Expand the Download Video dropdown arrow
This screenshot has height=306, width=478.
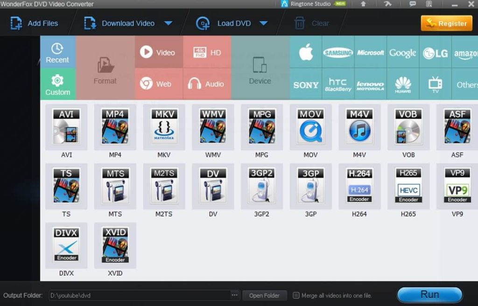[169, 23]
